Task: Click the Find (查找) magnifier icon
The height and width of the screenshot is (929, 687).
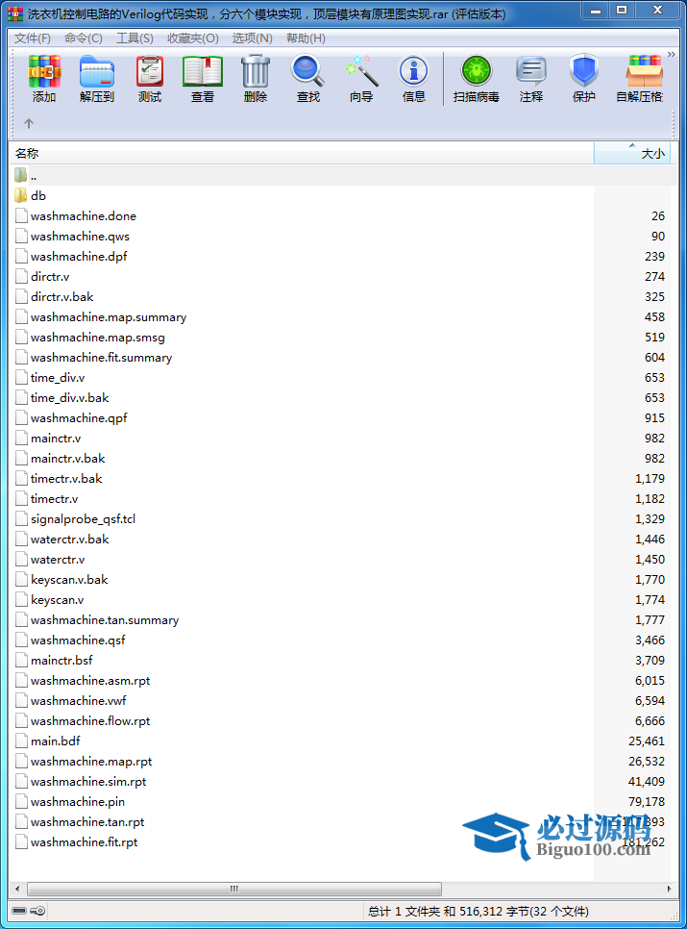Action: 308,78
